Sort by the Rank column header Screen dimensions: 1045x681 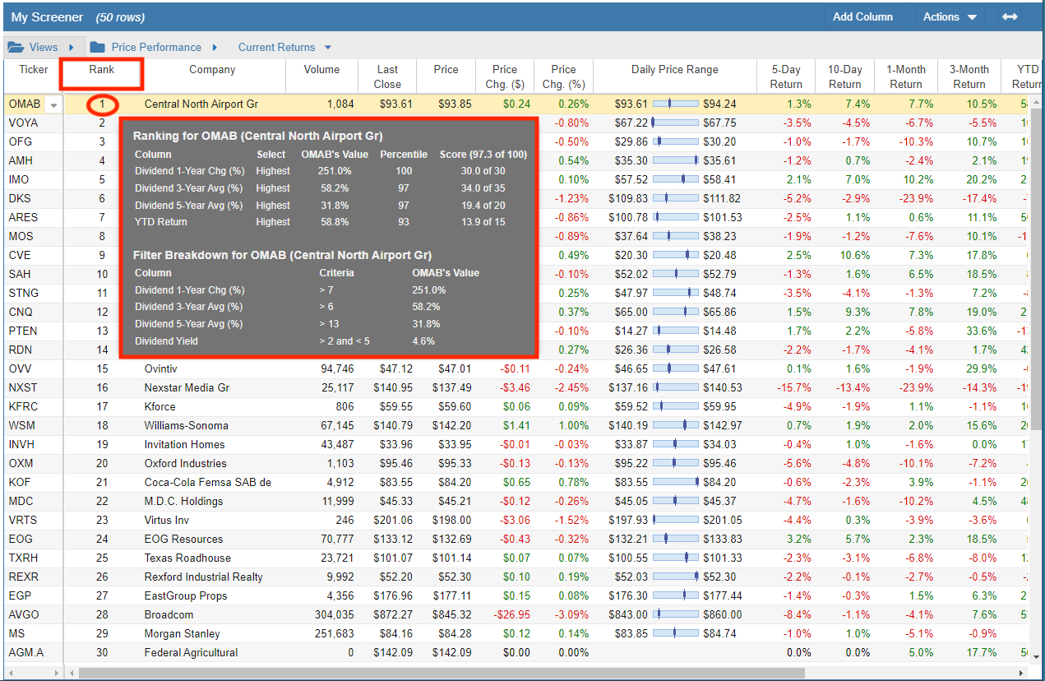(x=102, y=70)
